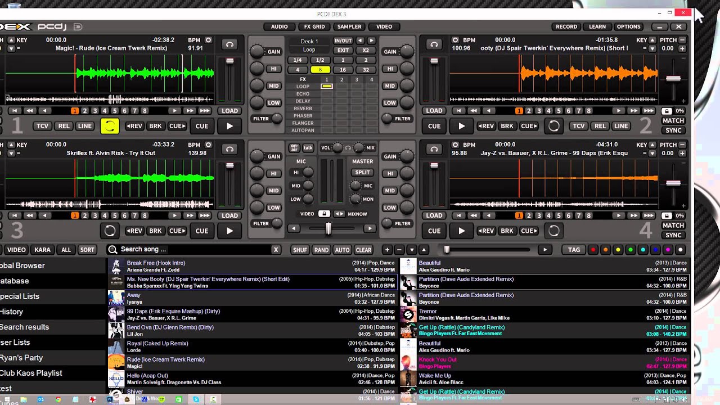Clear the search field with X

(x=276, y=250)
